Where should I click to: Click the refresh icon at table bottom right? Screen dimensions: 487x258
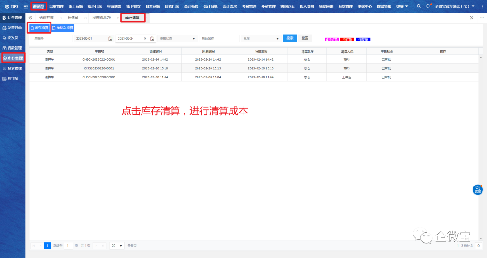click(x=478, y=246)
